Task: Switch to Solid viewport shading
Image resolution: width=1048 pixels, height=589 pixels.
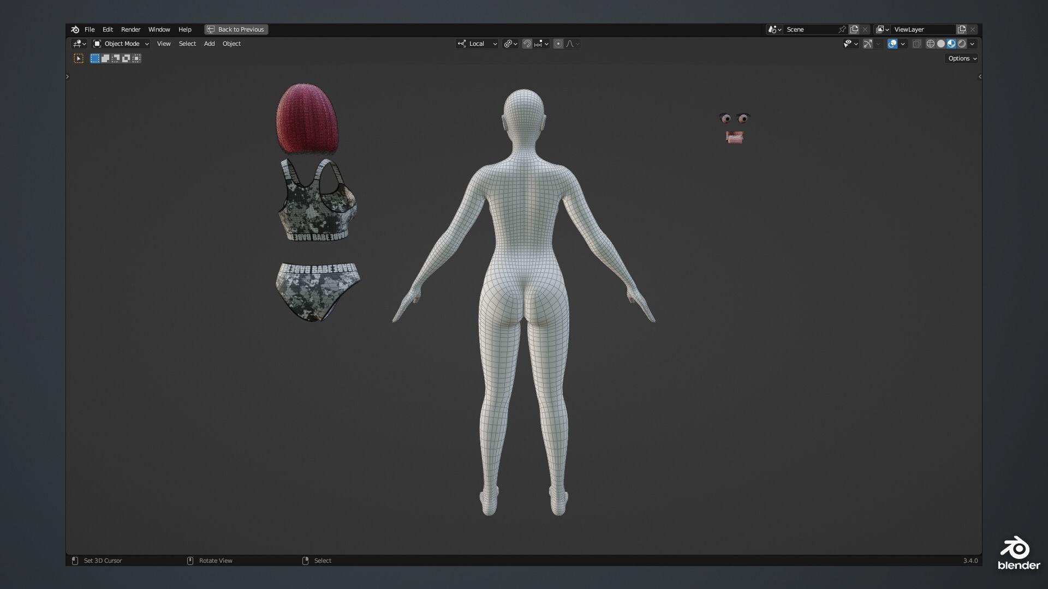Action: 941,44
